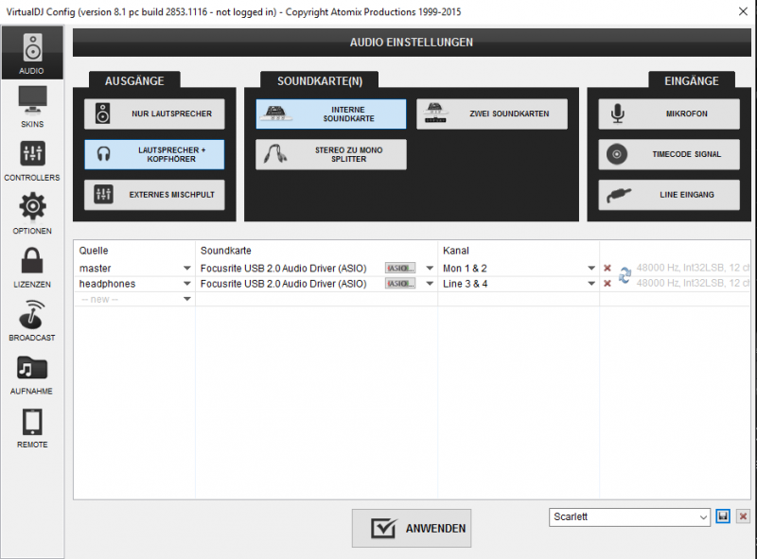Click the Kanal column header
The width and height of the screenshot is (757, 559).
click(x=456, y=251)
